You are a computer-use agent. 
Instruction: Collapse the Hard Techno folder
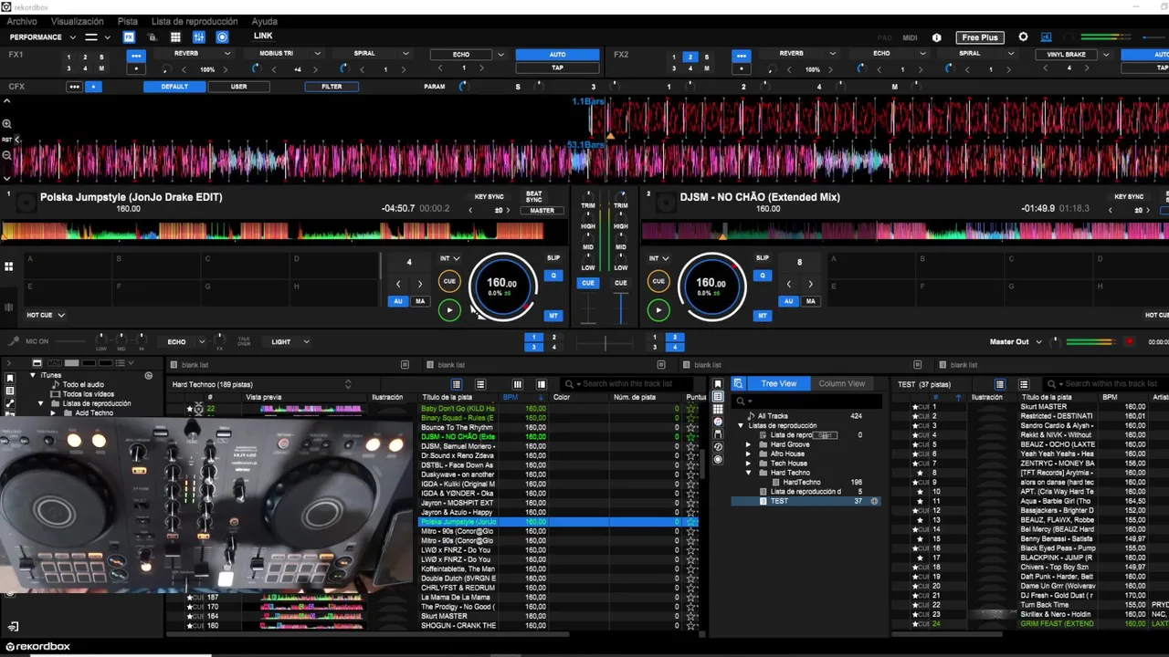click(x=748, y=473)
